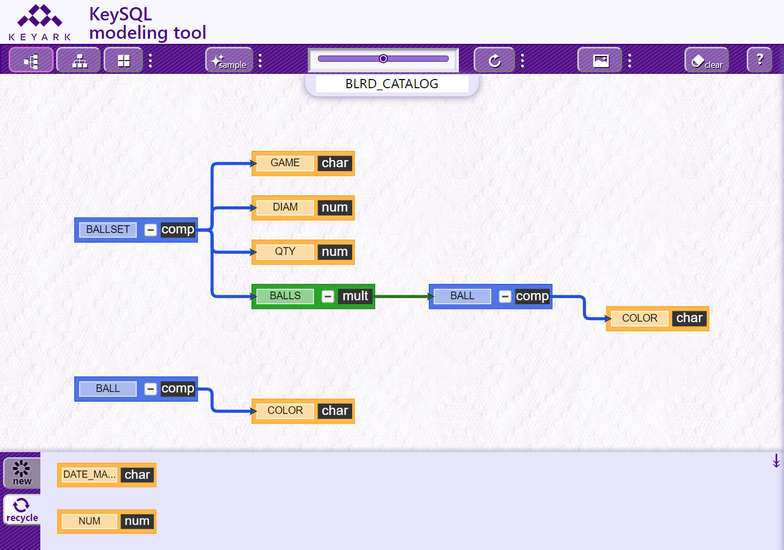Click the refresh/redo arrow icon

pos(494,61)
